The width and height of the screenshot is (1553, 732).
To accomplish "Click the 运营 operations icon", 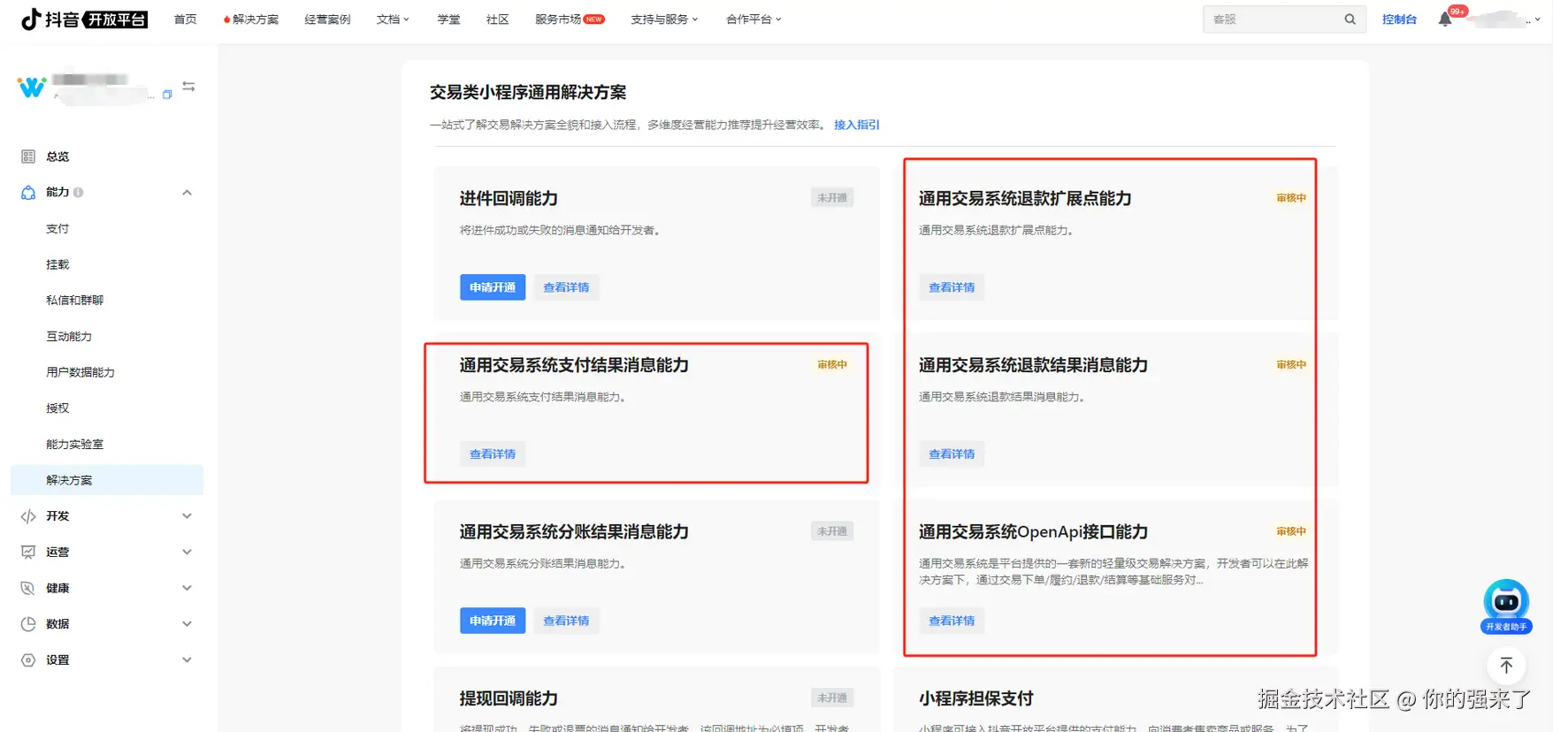I will [x=28, y=552].
